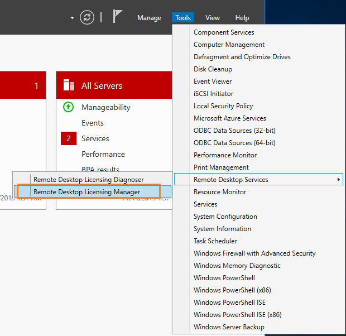Click Manageability in All Servers tile
The width and height of the screenshot is (346, 336).
pyautogui.click(x=106, y=107)
